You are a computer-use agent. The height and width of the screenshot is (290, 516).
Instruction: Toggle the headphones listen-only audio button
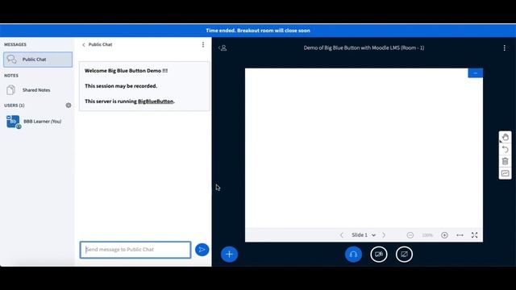click(353, 255)
